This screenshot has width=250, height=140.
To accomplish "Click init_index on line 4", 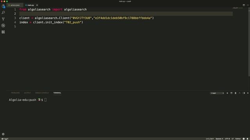I will [x=54, y=23].
